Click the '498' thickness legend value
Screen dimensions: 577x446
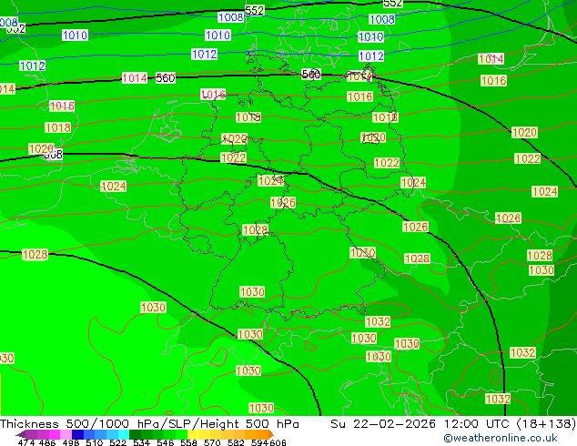tap(71, 442)
